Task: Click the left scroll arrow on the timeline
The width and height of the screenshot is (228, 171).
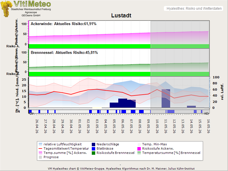Action: (31, 113)
